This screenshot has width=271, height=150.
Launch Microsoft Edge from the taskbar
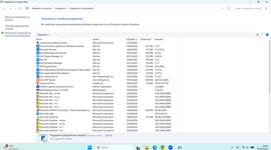155,147
